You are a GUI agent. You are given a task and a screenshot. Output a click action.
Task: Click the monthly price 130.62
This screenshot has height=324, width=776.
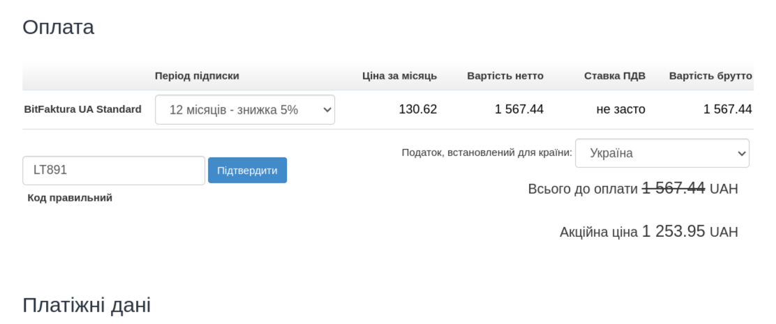pos(417,109)
